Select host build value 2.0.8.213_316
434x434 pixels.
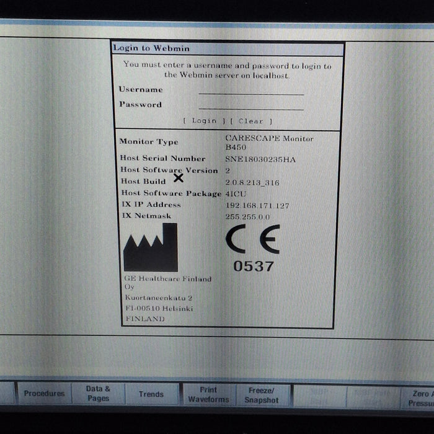pos(252,182)
